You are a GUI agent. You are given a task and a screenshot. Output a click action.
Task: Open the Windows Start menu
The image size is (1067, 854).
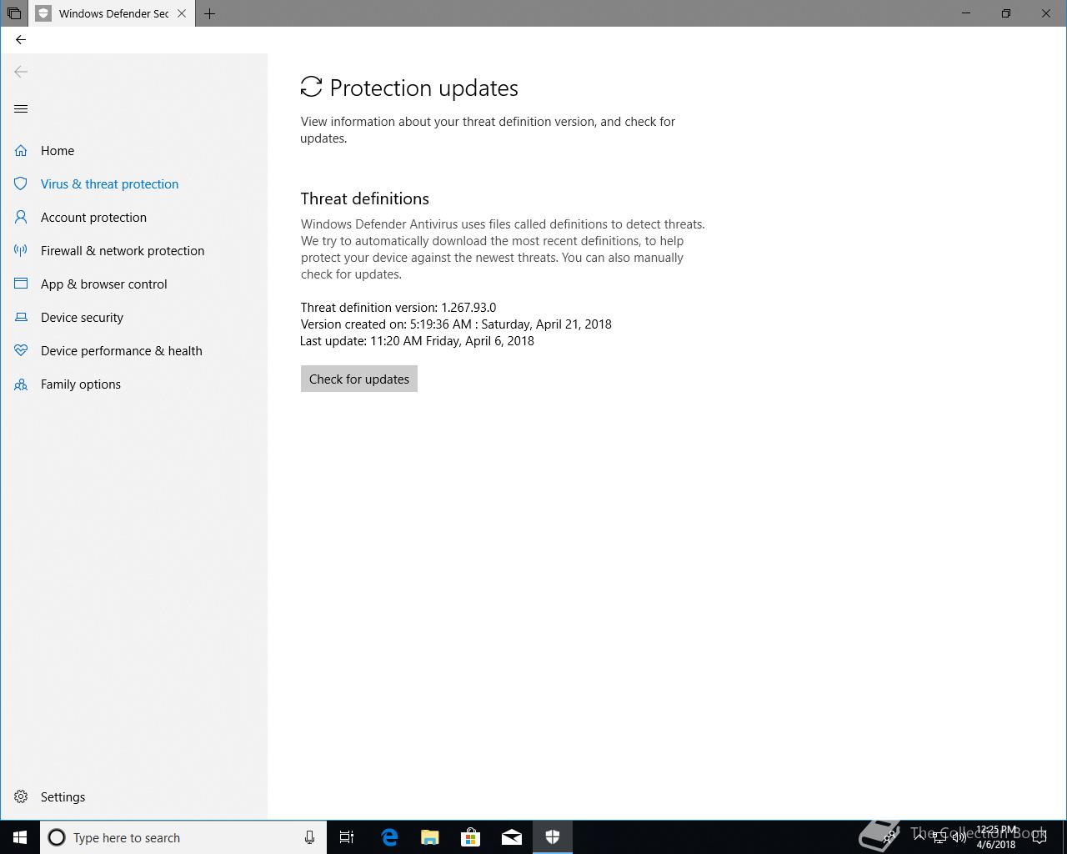click(20, 837)
